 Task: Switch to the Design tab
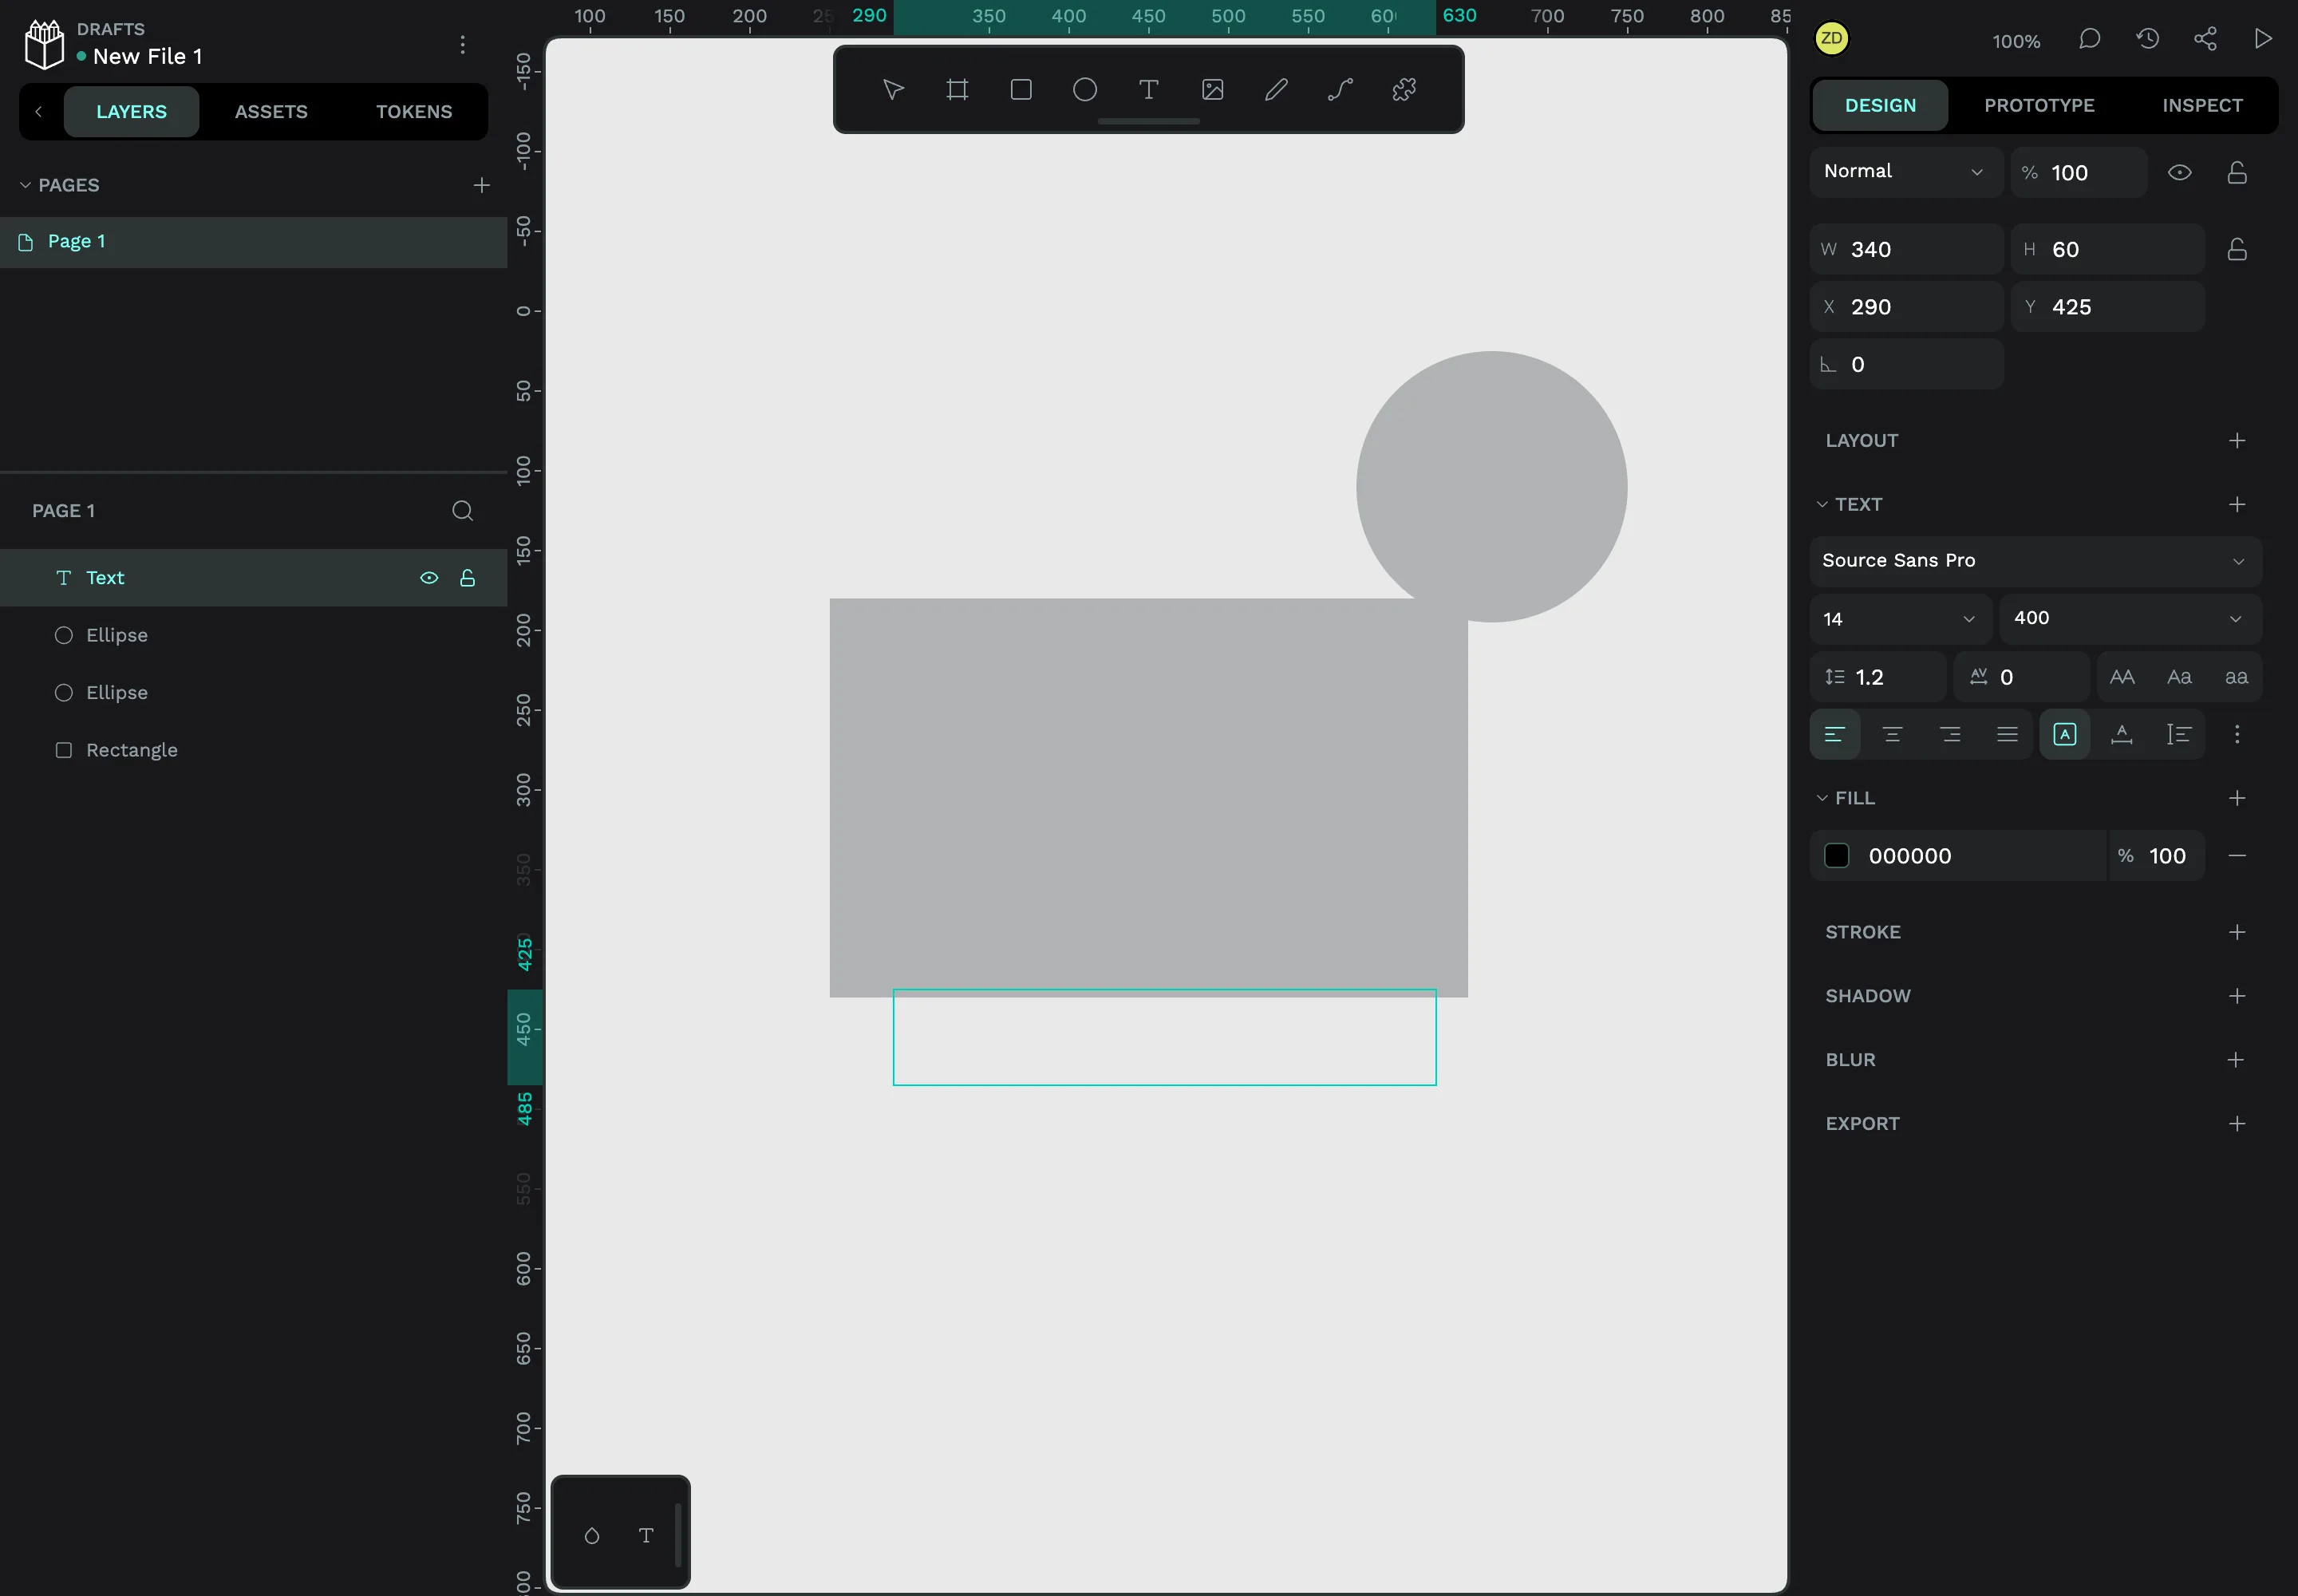(1880, 105)
